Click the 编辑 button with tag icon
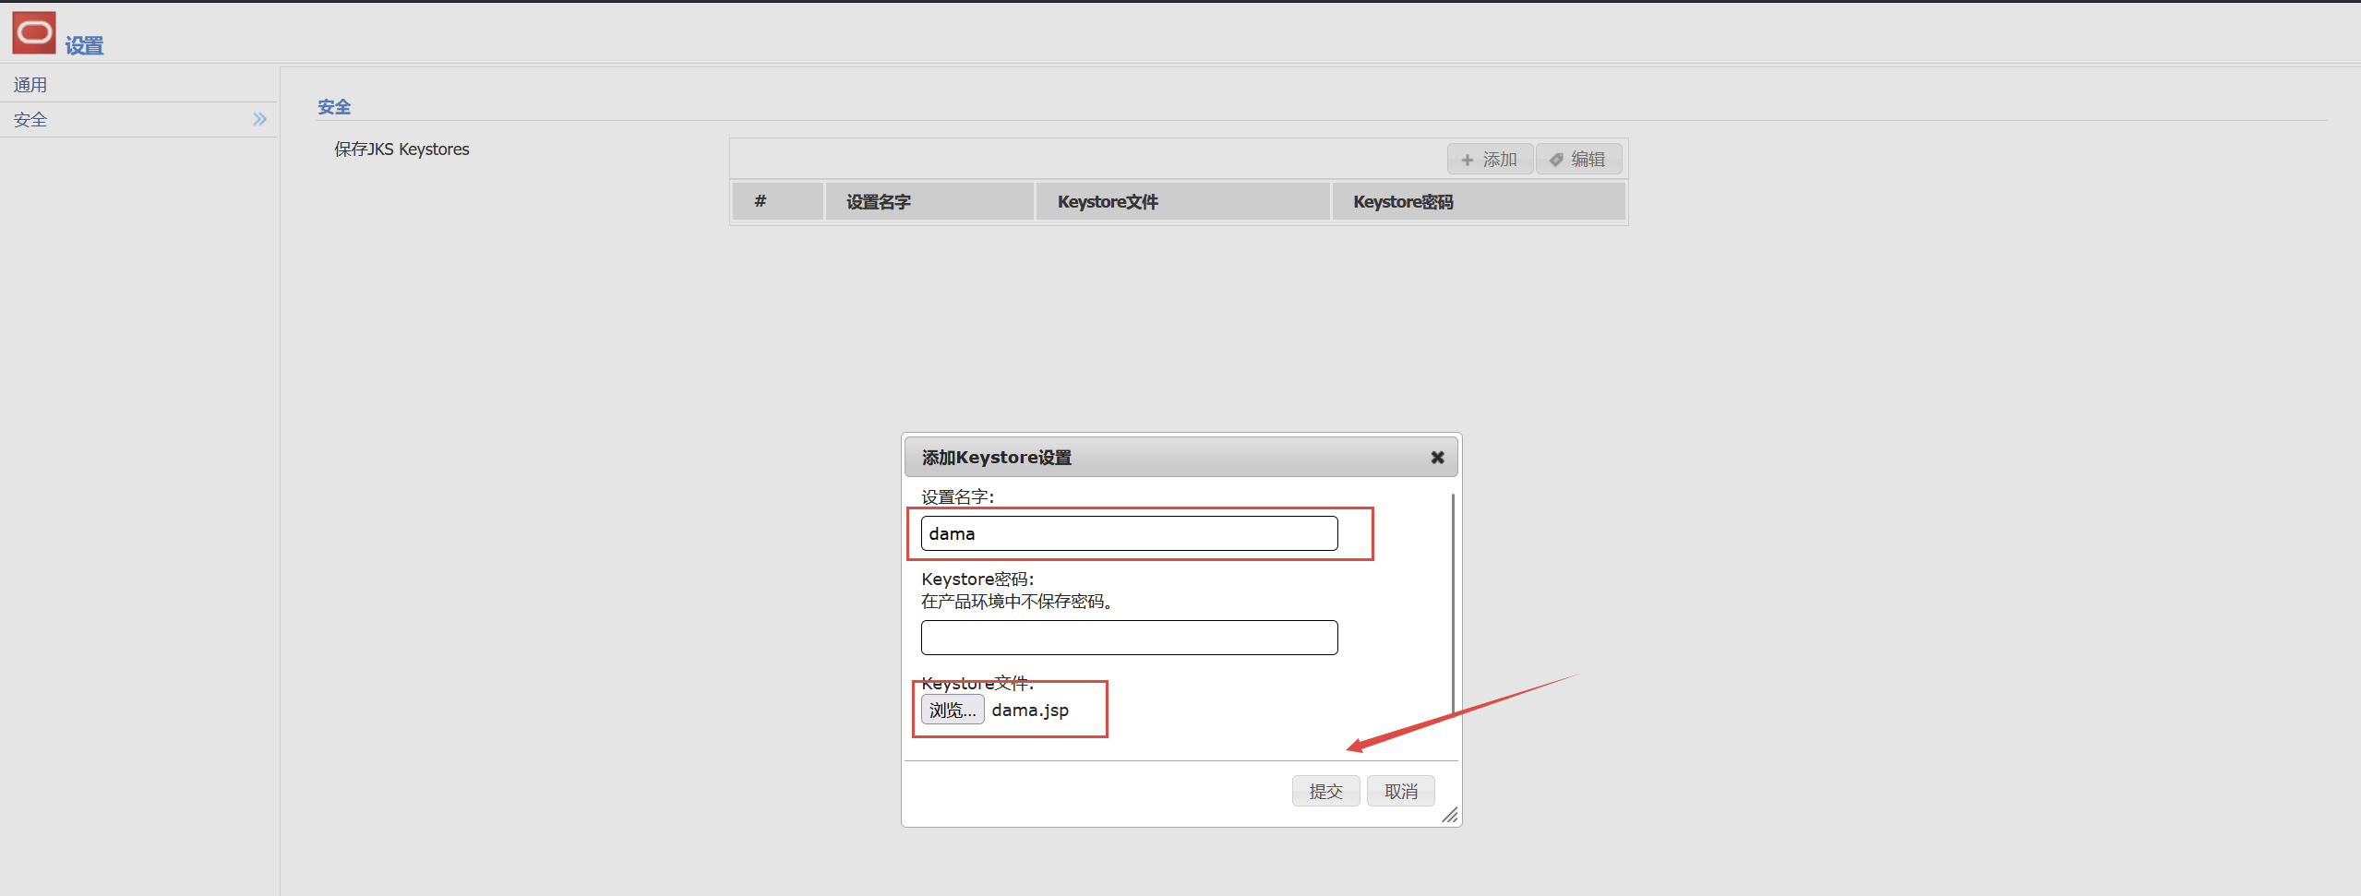Screen dimensions: 2361x896 [1578, 160]
